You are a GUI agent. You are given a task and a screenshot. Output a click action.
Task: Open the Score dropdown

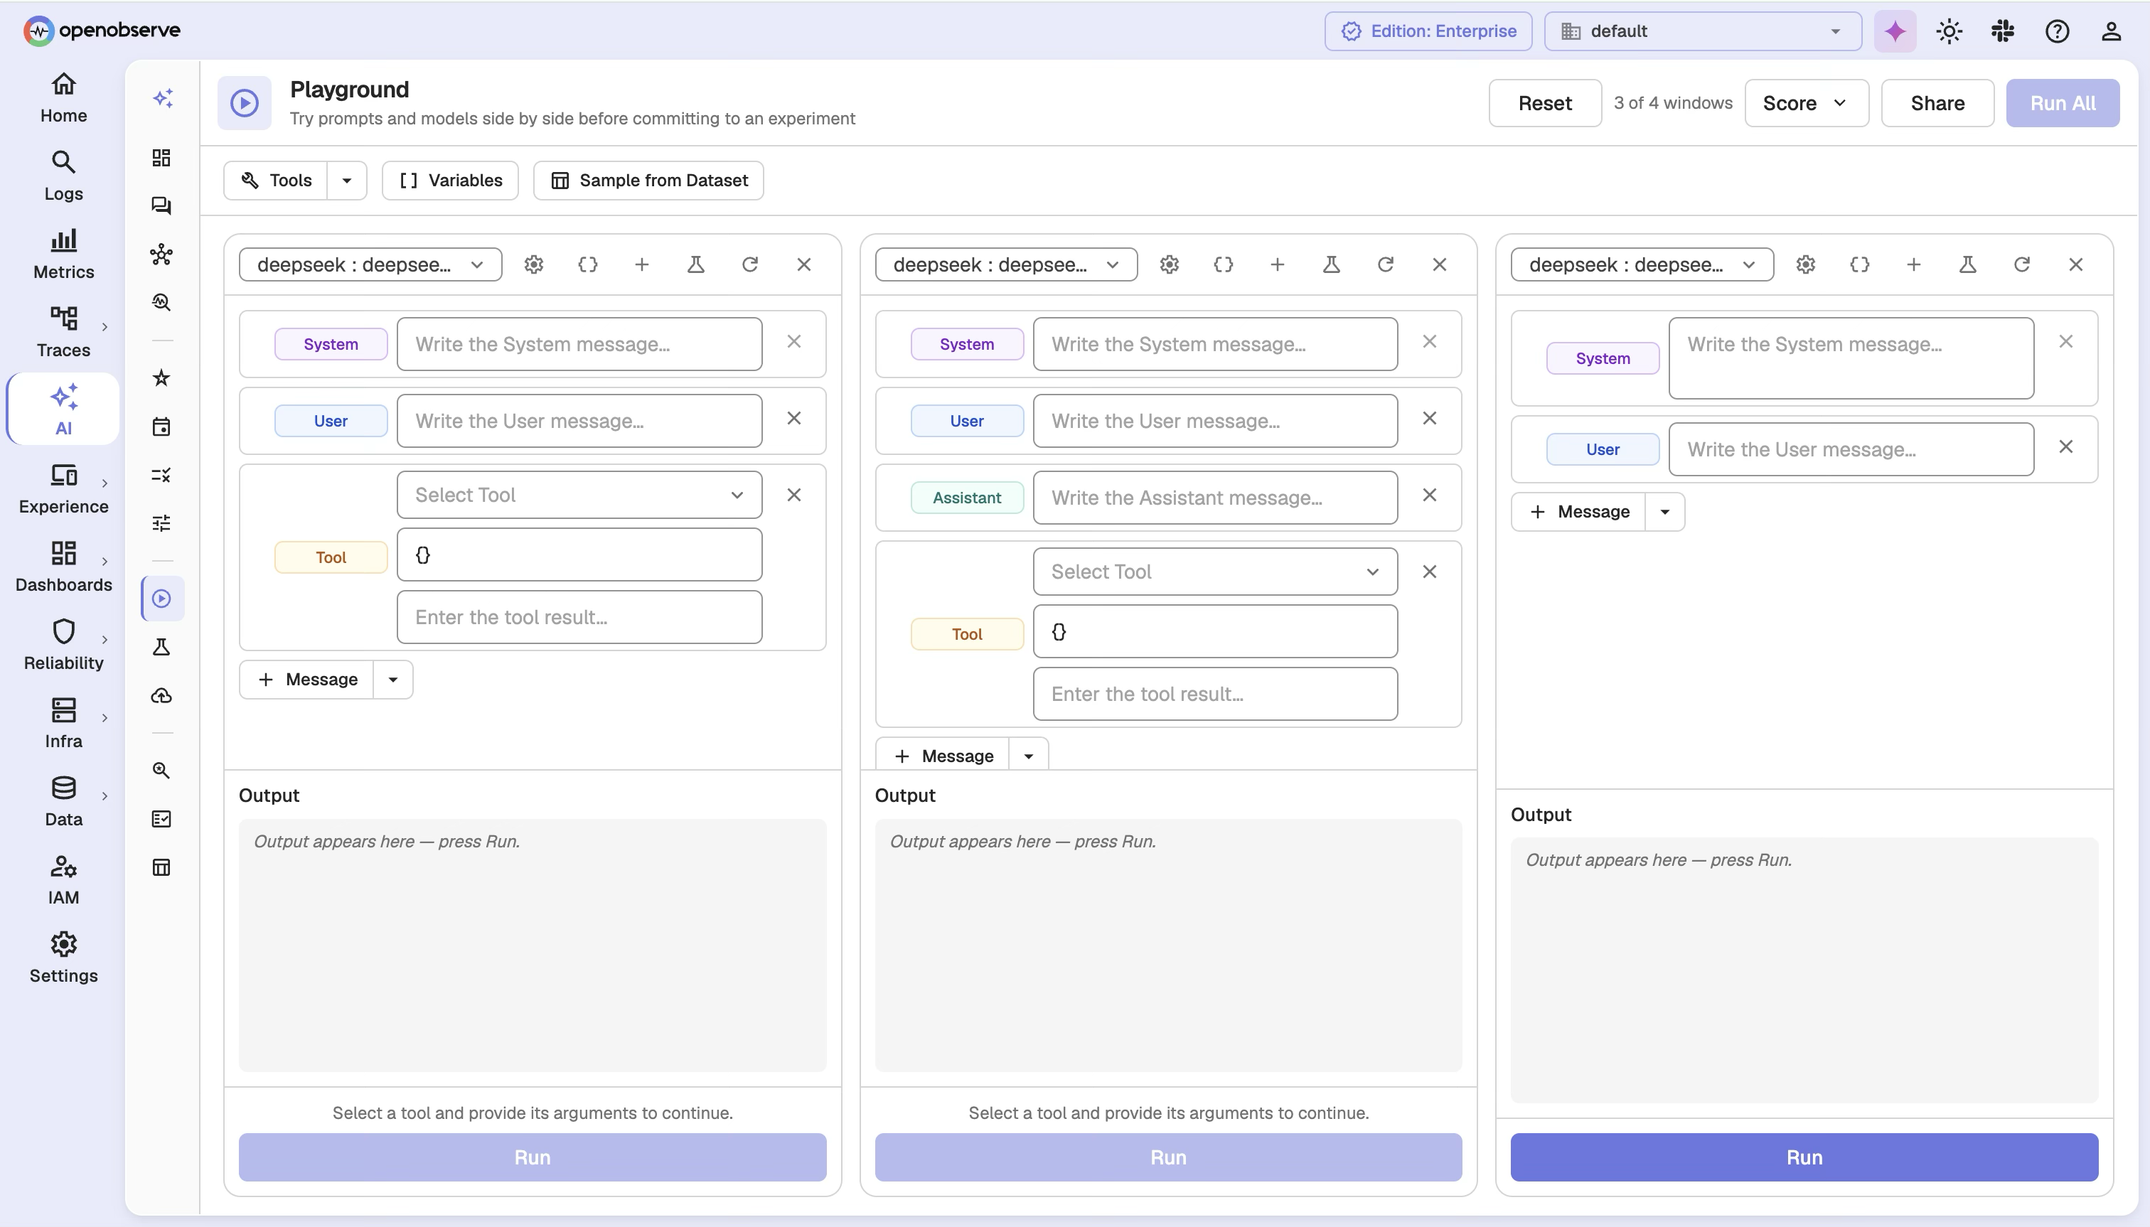tap(1806, 103)
